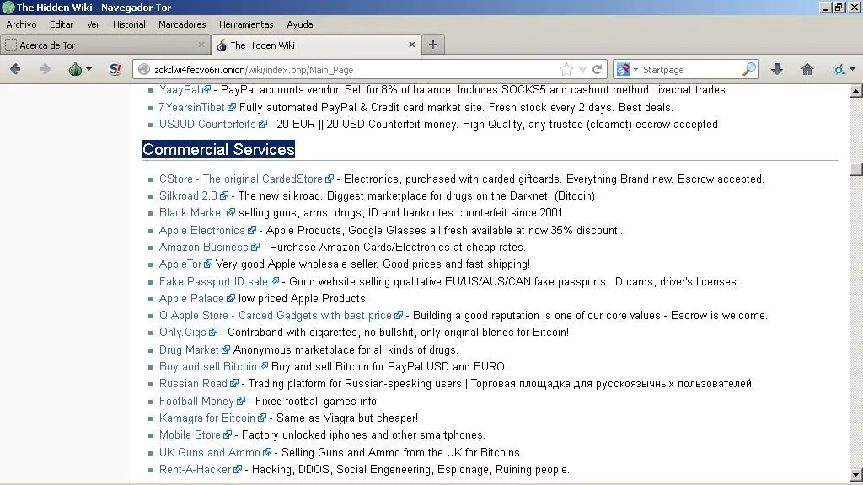This screenshot has height=485, width=863.
Task: Open the Herramientas menu
Action: click(x=246, y=24)
